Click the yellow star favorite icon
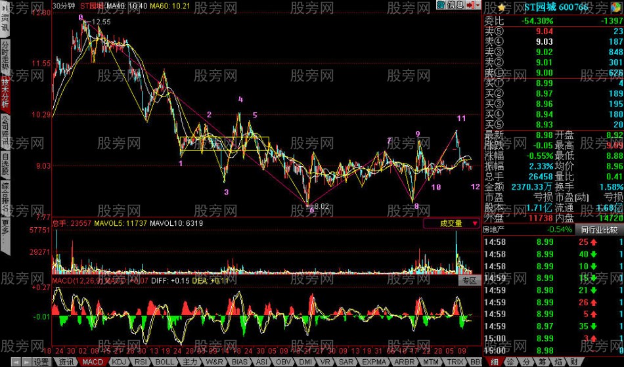624x367 pixels. click(x=501, y=7)
